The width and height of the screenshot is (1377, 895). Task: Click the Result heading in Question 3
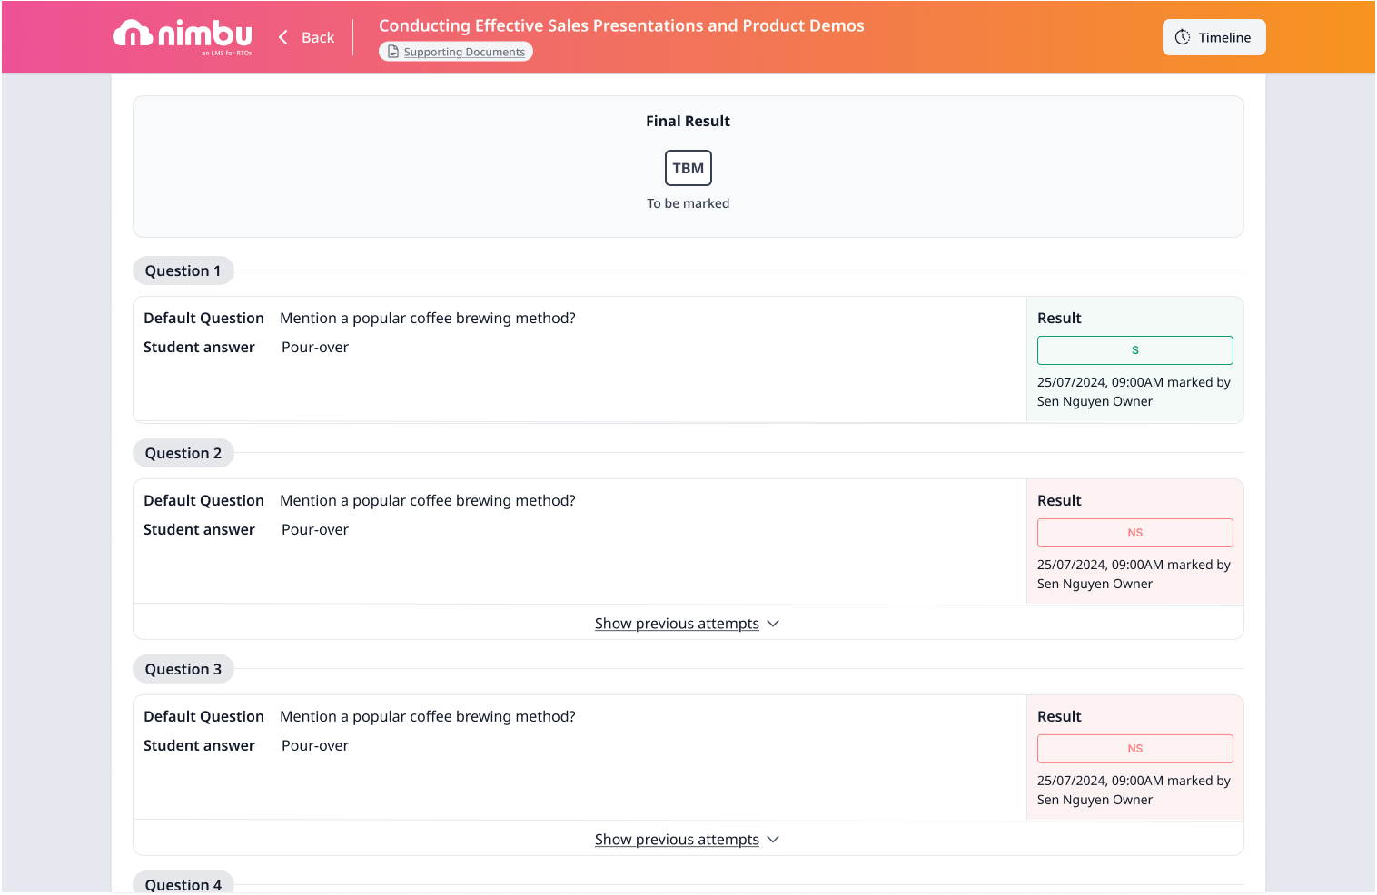tap(1059, 716)
